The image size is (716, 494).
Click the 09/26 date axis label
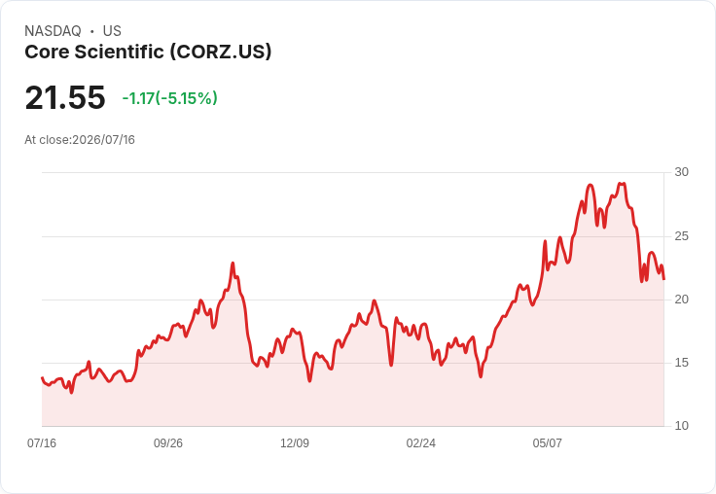(168, 442)
